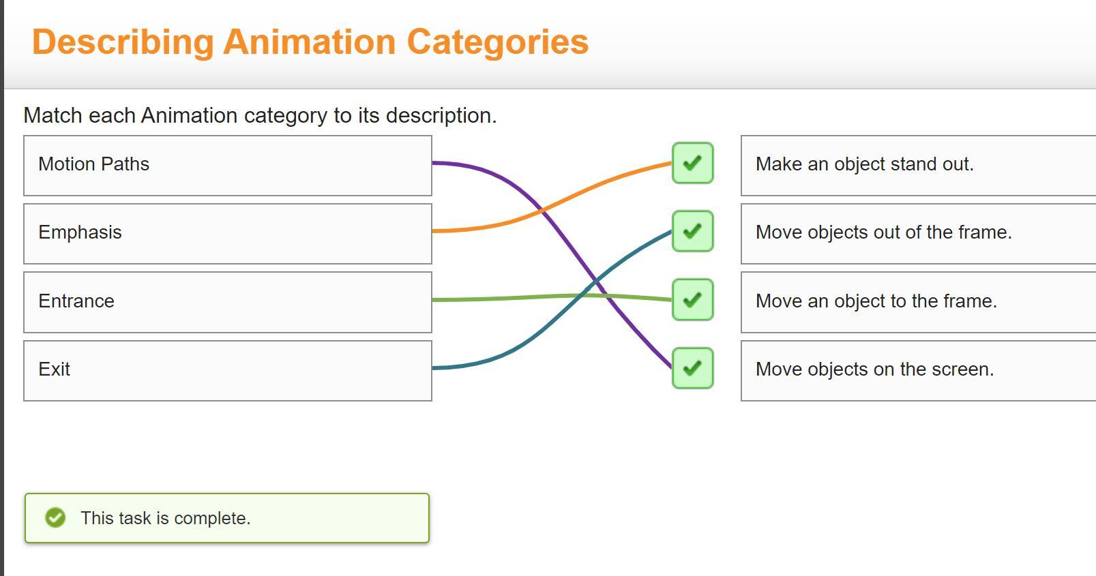The width and height of the screenshot is (1096, 576).
Task: Click the green check icon in completion message
Action: click(x=55, y=518)
